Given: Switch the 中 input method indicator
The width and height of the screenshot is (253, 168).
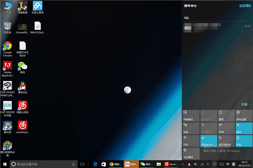Looking at the screenshot, I should click(228, 164).
